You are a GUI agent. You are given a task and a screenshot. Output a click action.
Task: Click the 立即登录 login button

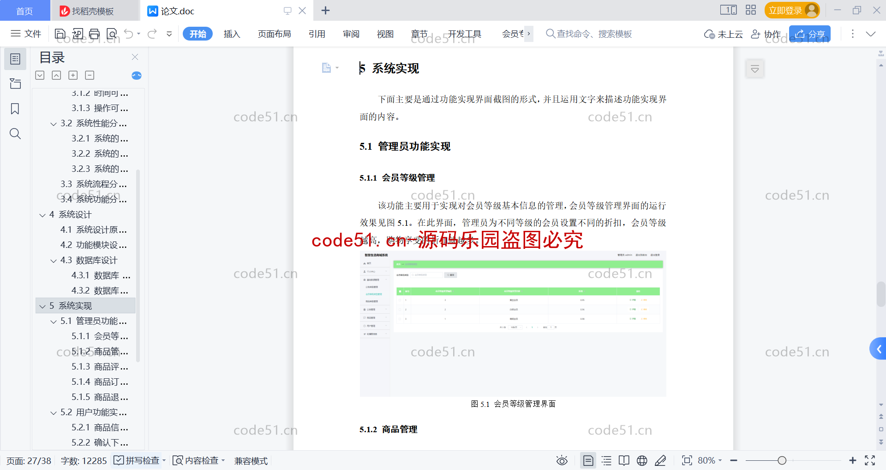pyautogui.click(x=792, y=10)
